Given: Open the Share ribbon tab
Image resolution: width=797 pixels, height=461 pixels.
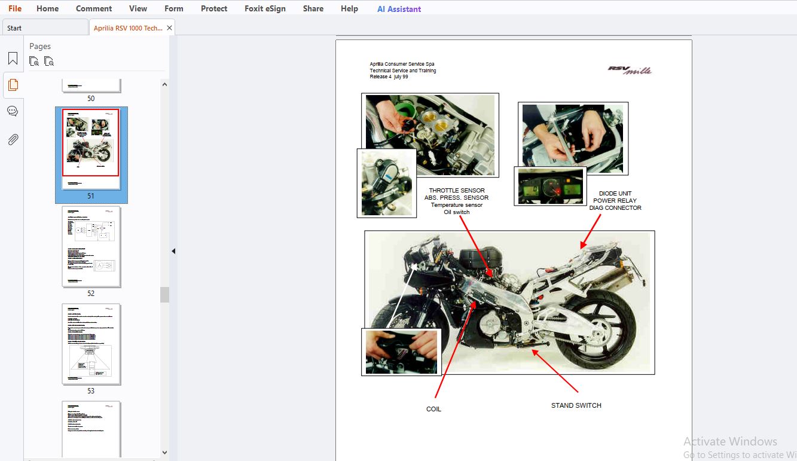Looking at the screenshot, I should pos(313,8).
